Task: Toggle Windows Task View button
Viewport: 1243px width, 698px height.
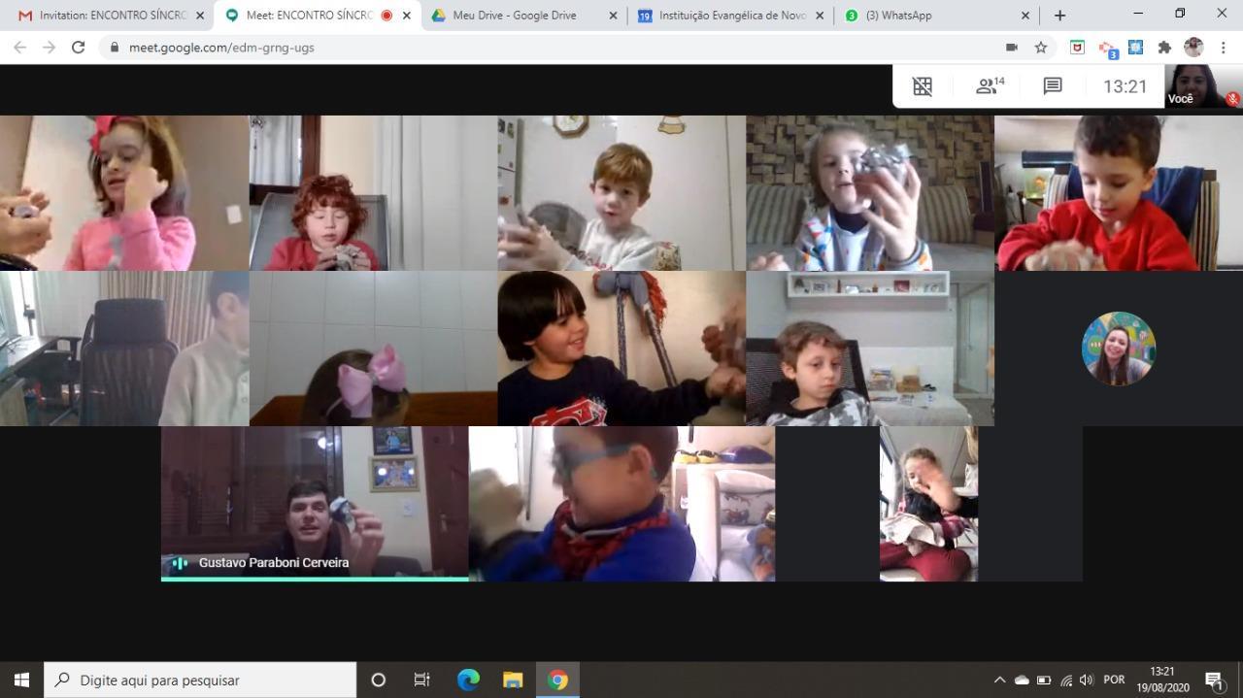Action: coord(422,680)
